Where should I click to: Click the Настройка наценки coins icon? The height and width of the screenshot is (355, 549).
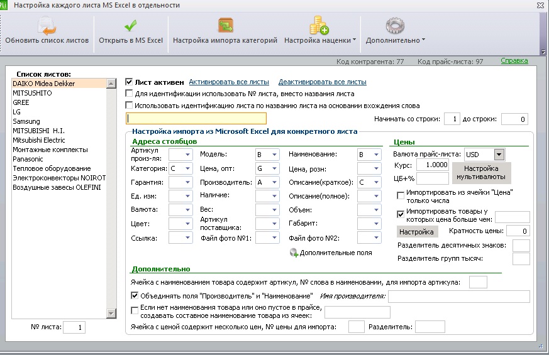tap(319, 25)
